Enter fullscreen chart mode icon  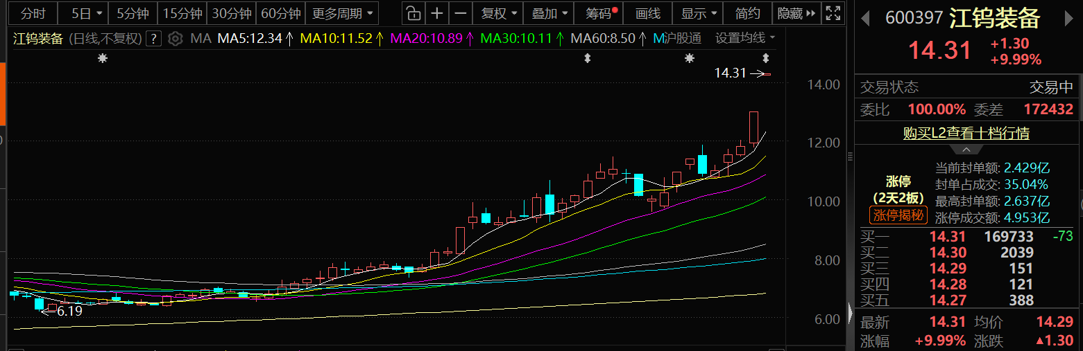pos(834,13)
